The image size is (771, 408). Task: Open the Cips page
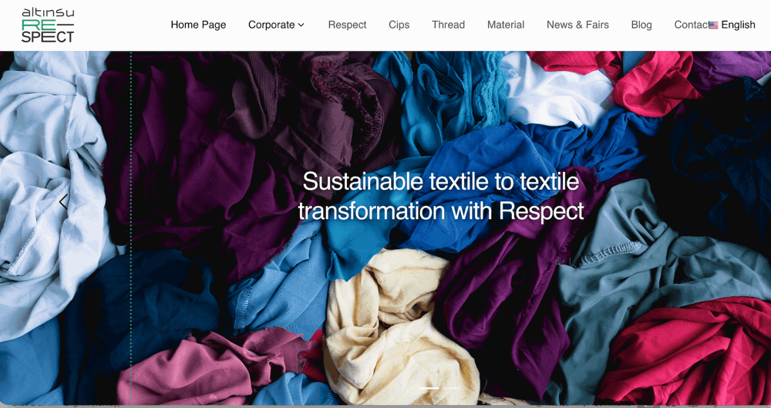tap(399, 25)
